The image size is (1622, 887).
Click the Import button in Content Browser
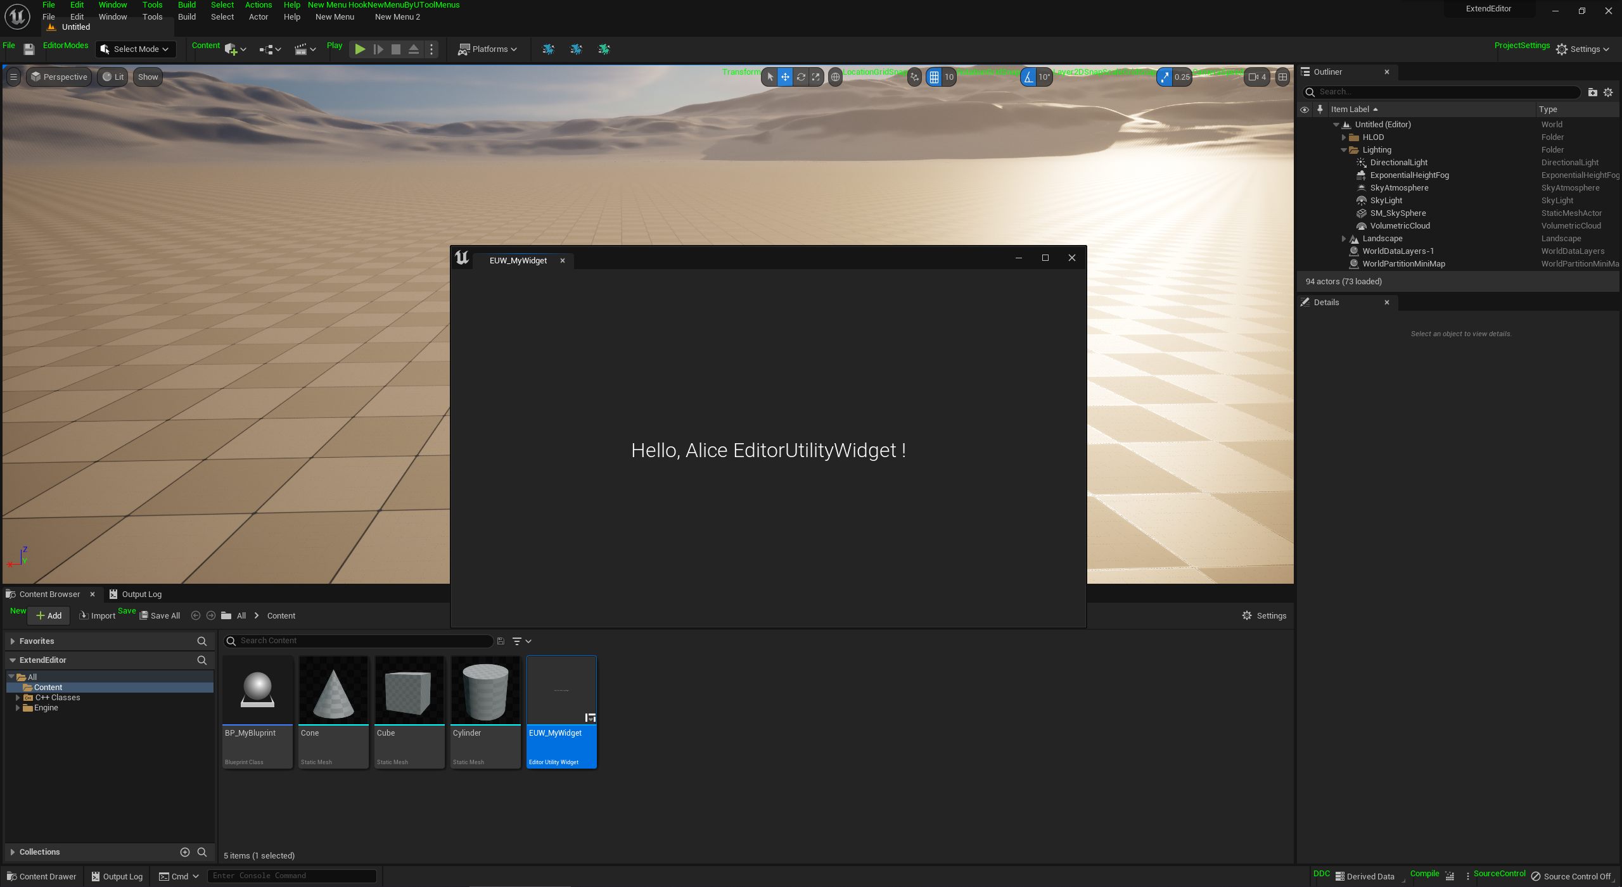click(x=98, y=615)
